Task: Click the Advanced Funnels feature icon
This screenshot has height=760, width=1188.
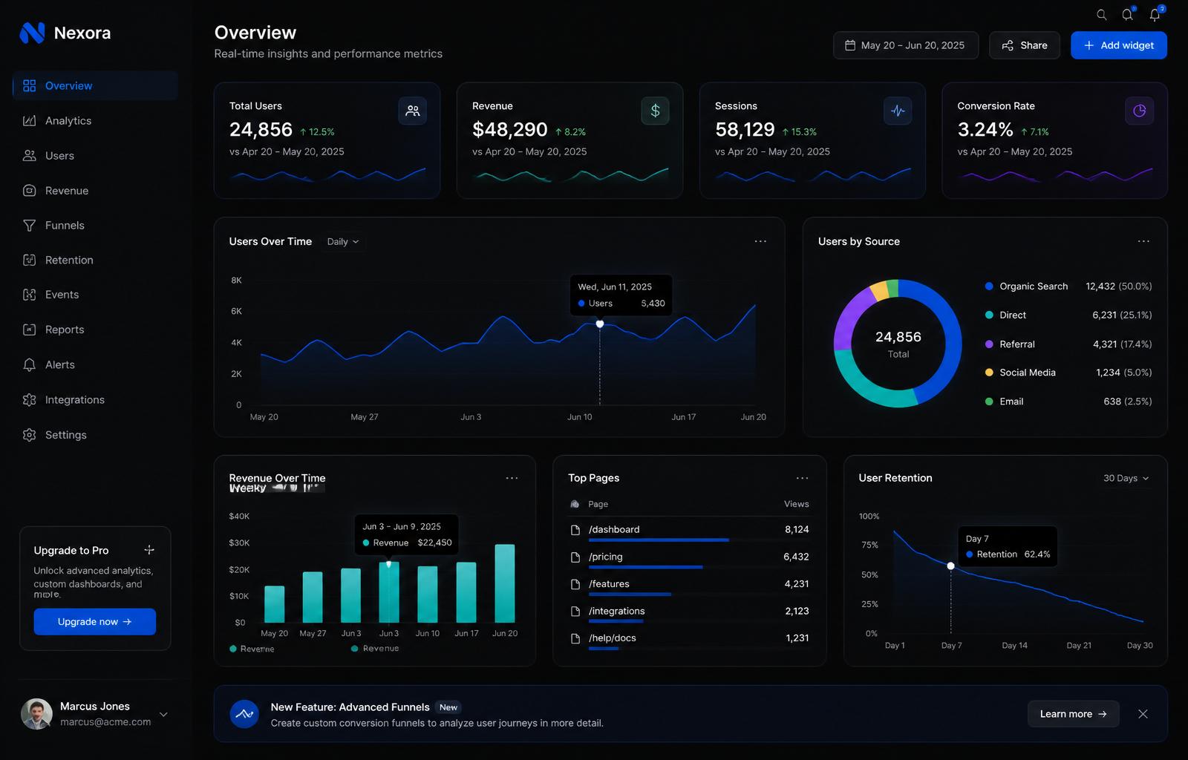Action: [244, 714]
